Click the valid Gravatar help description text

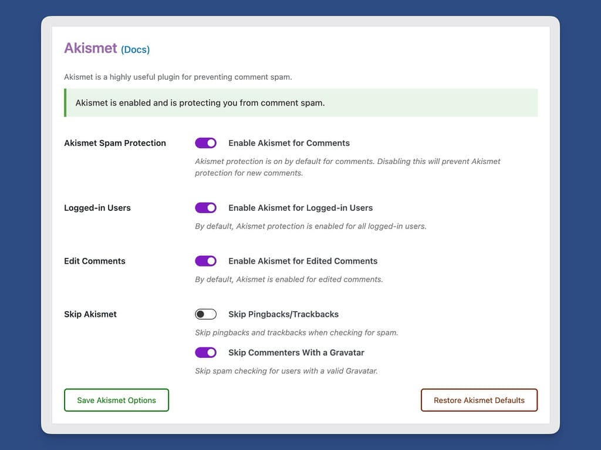286,371
